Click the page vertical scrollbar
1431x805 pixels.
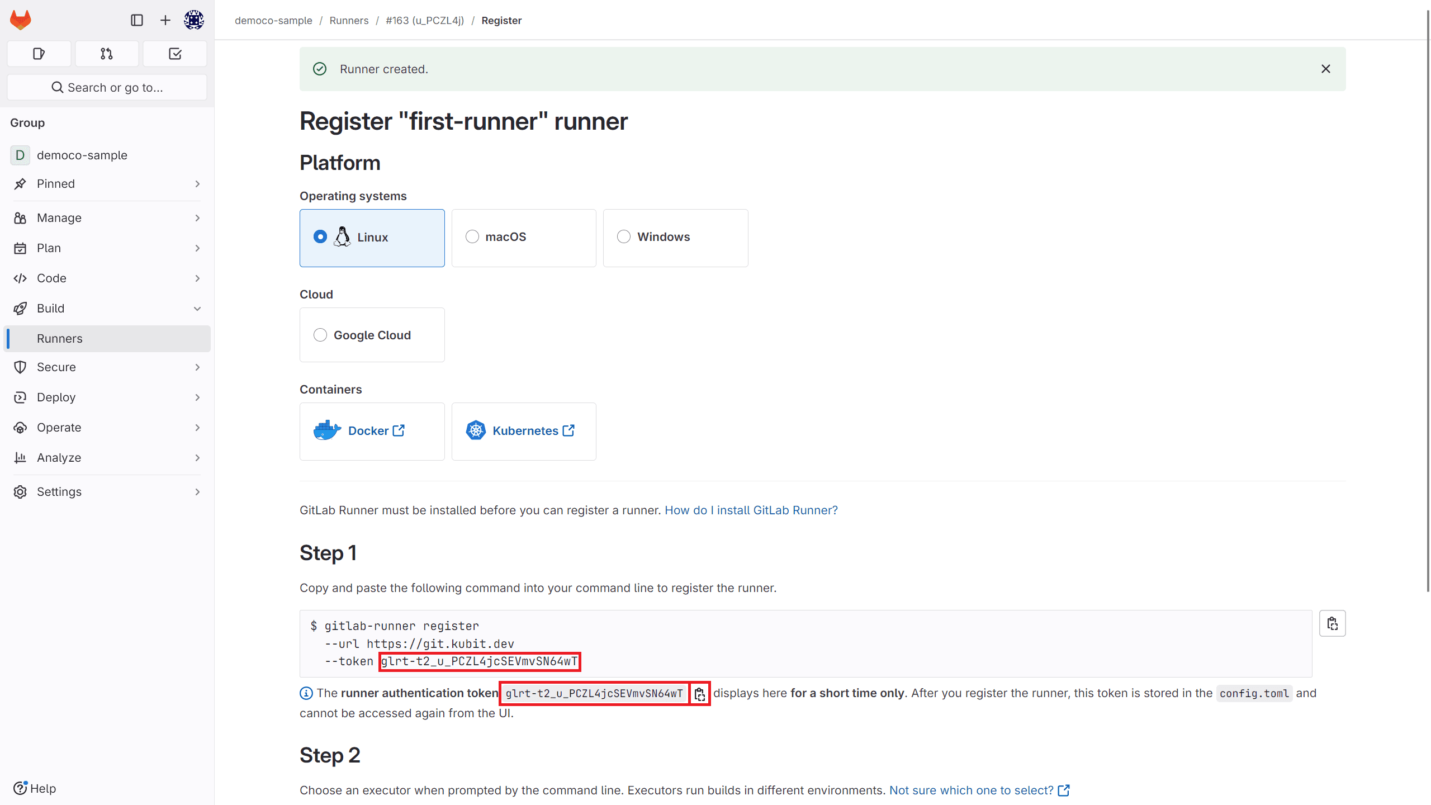(x=1428, y=302)
